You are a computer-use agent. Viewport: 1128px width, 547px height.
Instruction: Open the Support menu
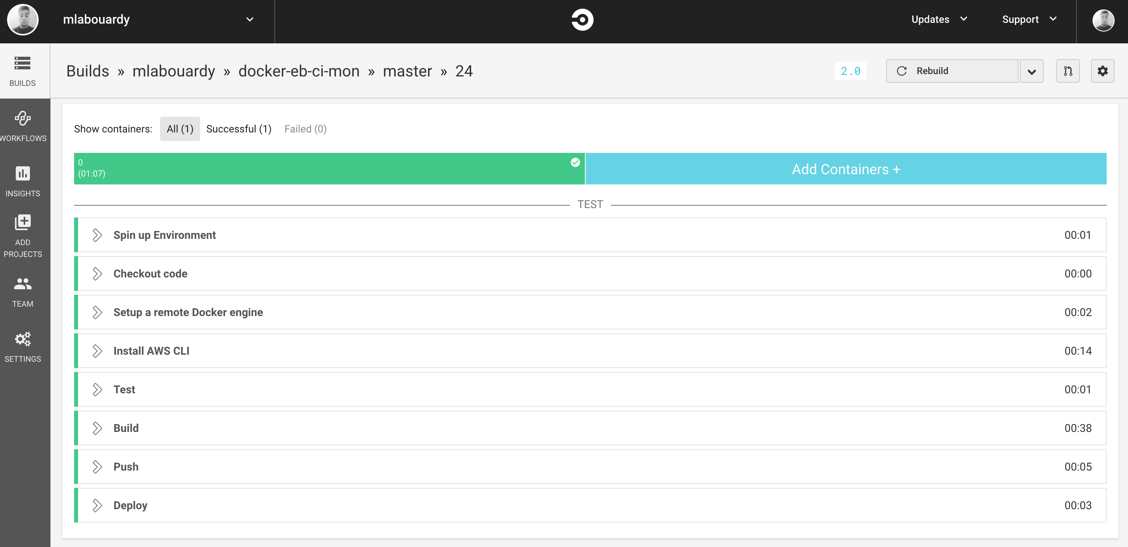point(1029,19)
